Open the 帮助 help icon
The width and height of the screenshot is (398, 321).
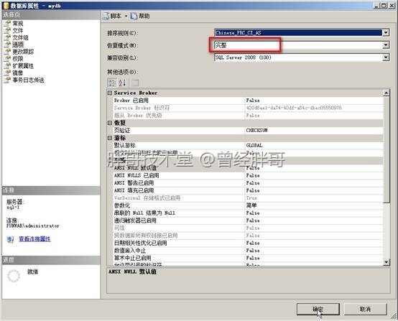coord(134,16)
